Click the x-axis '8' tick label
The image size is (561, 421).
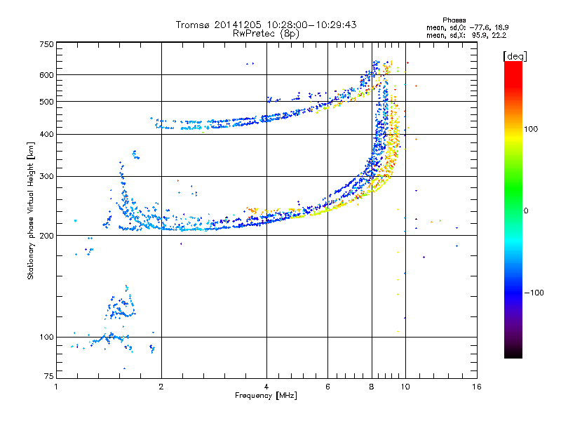coord(372,387)
